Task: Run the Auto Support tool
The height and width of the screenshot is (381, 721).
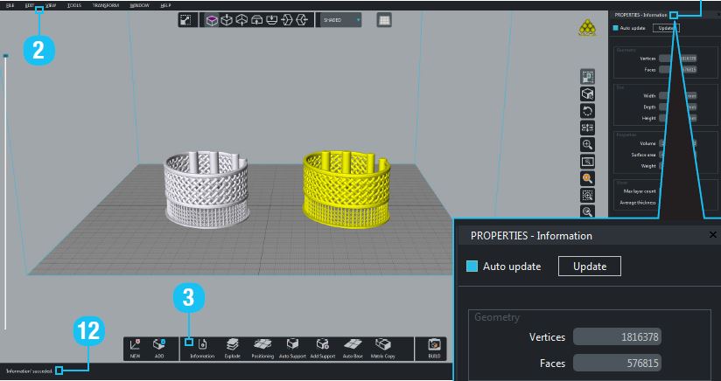Action: pyautogui.click(x=293, y=346)
